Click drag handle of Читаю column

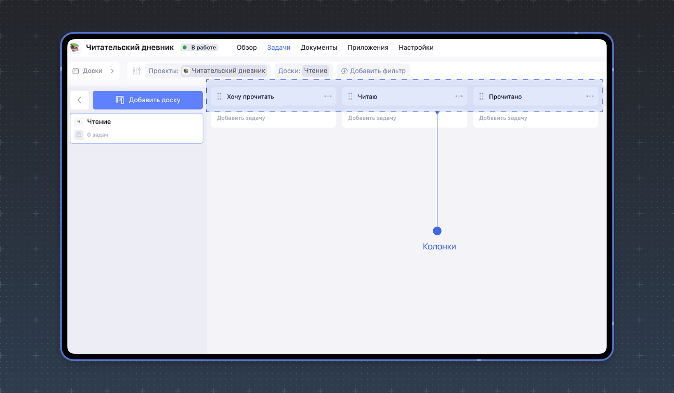coord(350,96)
